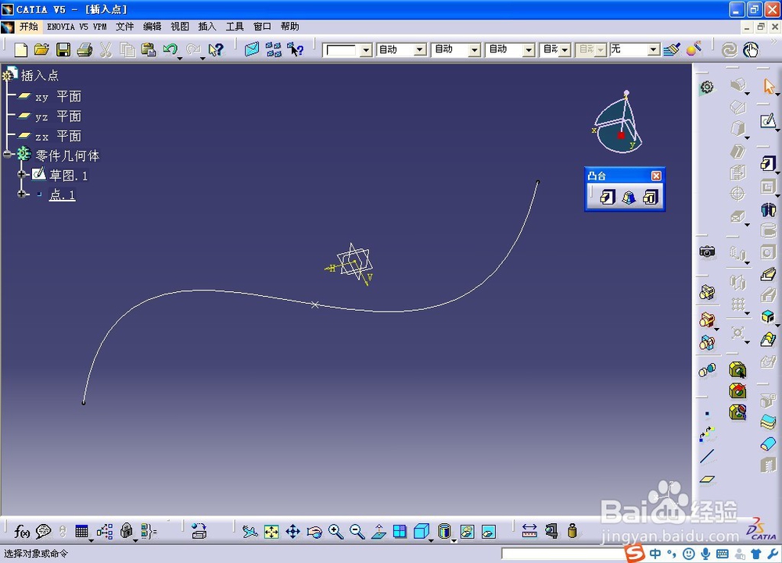This screenshot has height=563, width=782.
Task: Click the Sogou soft keyboard icon
Action: pos(722,554)
